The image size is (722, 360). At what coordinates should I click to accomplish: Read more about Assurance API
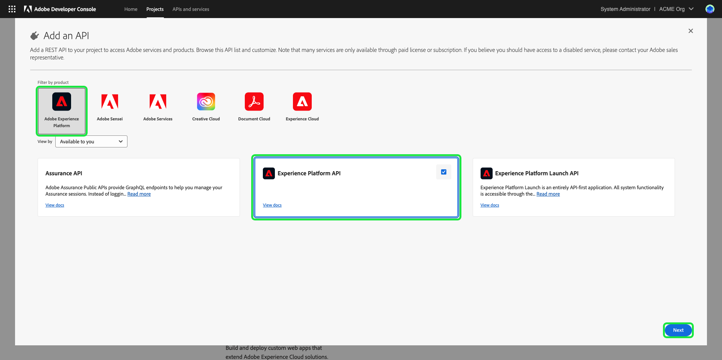coord(139,194)
